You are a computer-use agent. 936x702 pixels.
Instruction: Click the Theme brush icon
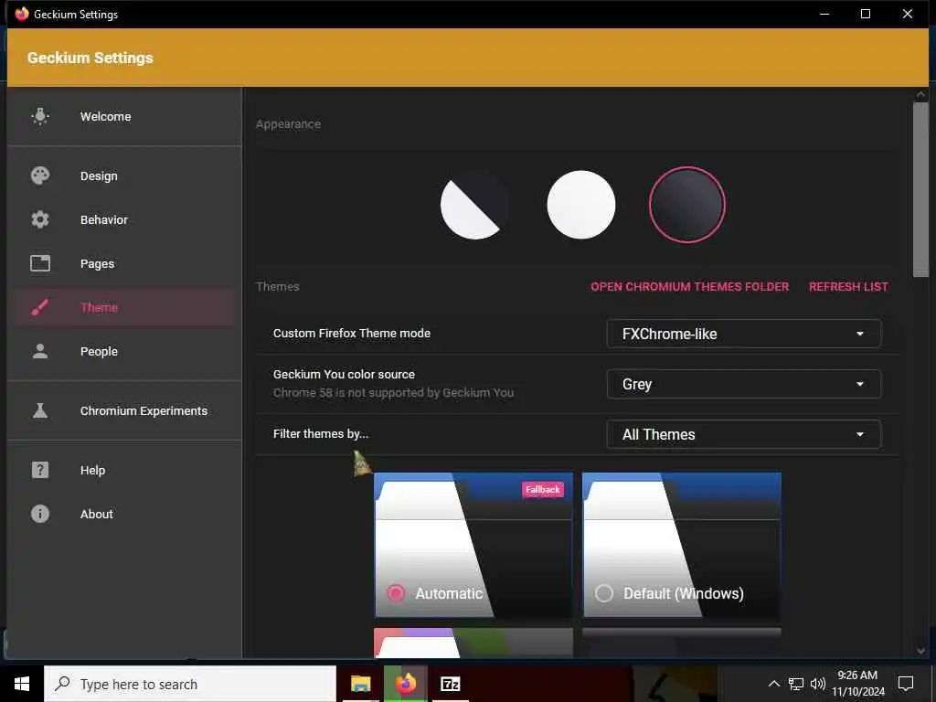tap(40, 307)
